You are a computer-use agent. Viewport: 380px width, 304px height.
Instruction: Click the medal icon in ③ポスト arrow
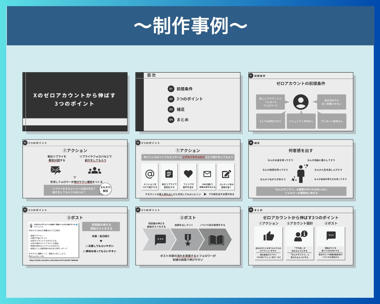click(x=188, y=240)
